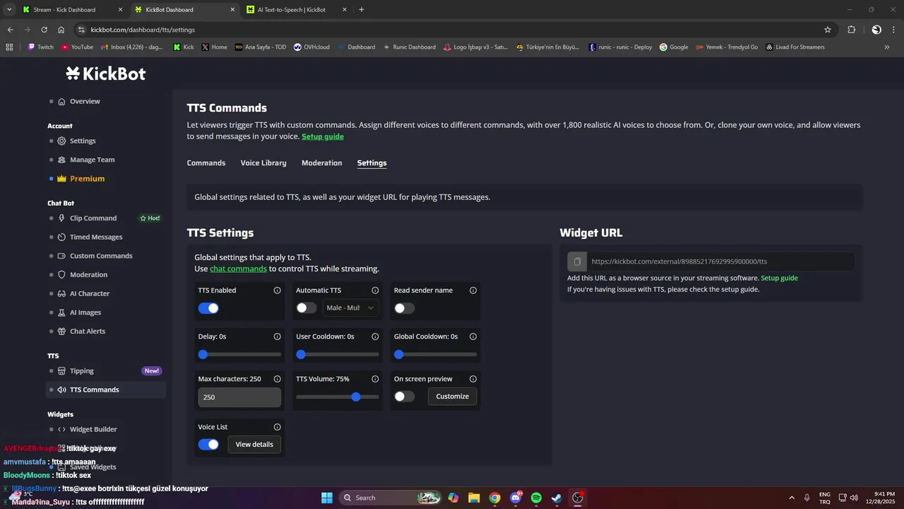Click the Global Cooldown slider handle
Screen dimensions: 904x509
399,354
